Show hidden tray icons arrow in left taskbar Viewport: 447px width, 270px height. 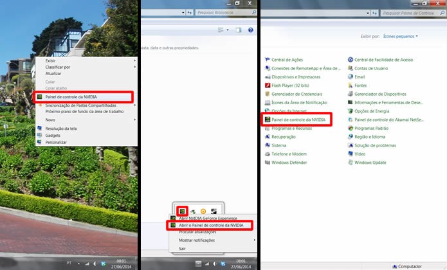point(78,264)
